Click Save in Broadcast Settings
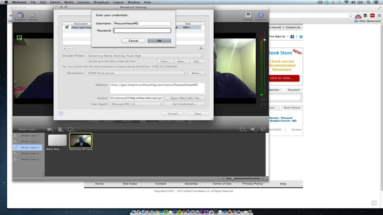 (198, 114)
